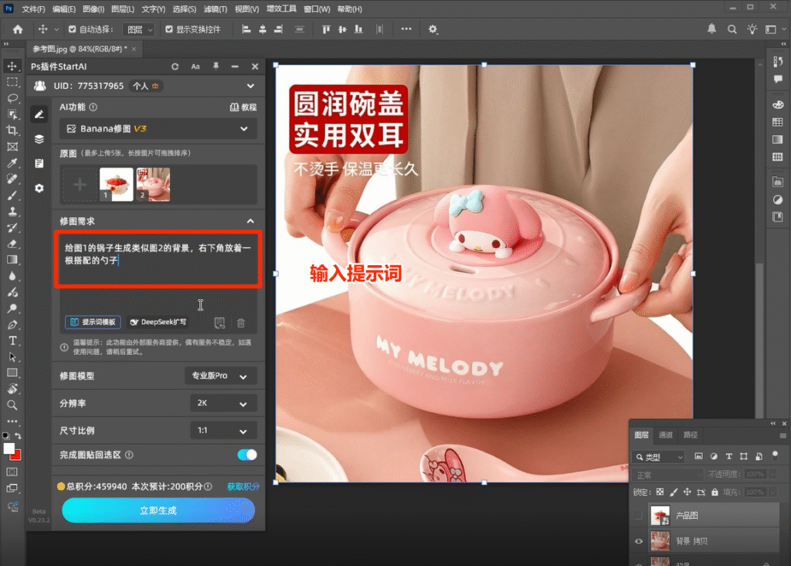The image size is (791, 566).
Task: Expand the UID account dropdown
Action: 251,87
